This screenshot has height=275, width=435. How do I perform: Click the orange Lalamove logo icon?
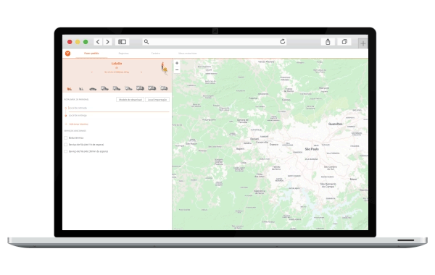click(67, 53)
